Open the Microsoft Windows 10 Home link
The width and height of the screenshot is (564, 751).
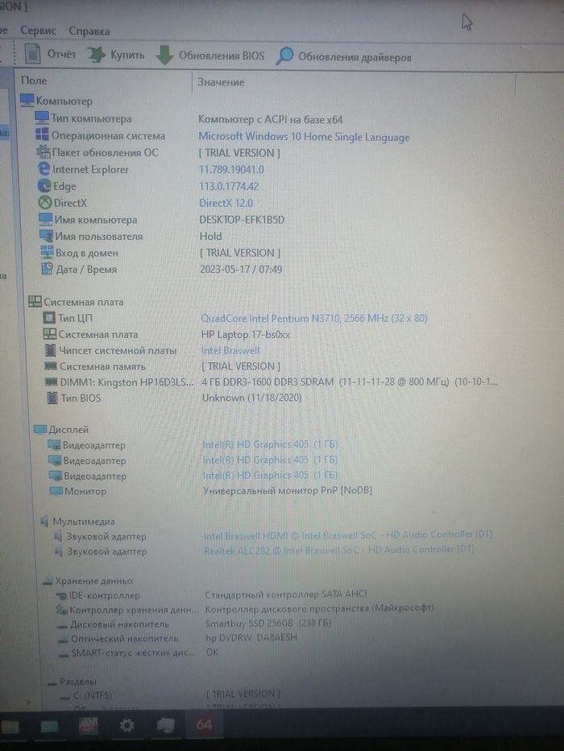coord(304,137)
